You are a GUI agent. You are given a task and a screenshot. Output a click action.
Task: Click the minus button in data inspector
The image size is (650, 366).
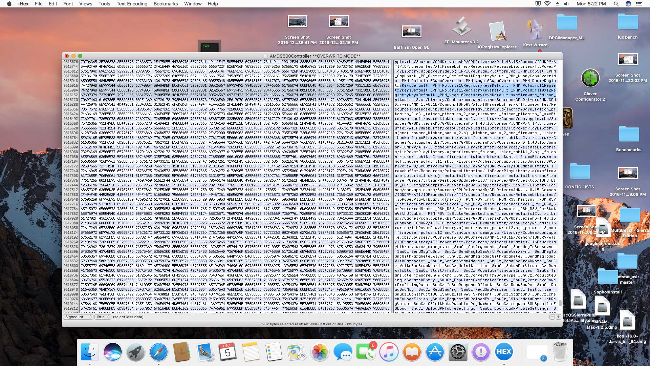[552, 317]
